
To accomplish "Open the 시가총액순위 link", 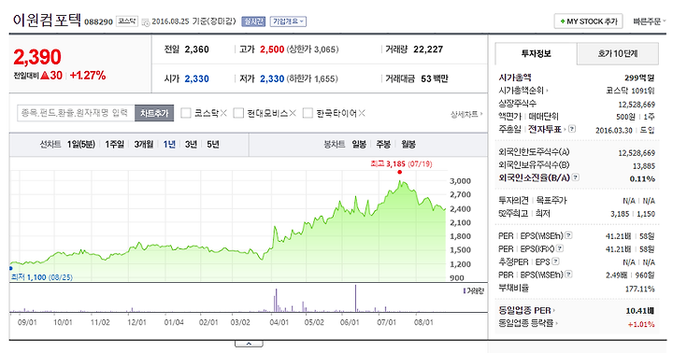I will click(523, 91).
